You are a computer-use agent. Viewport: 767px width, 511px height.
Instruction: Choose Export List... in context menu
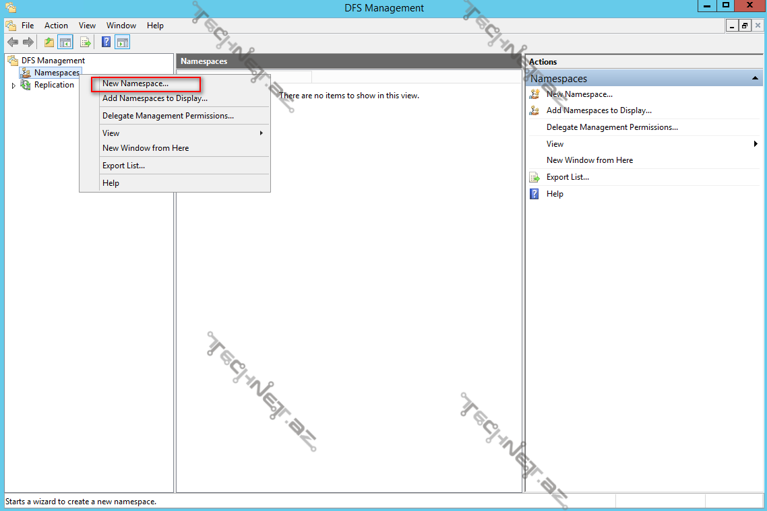[175, 166]
